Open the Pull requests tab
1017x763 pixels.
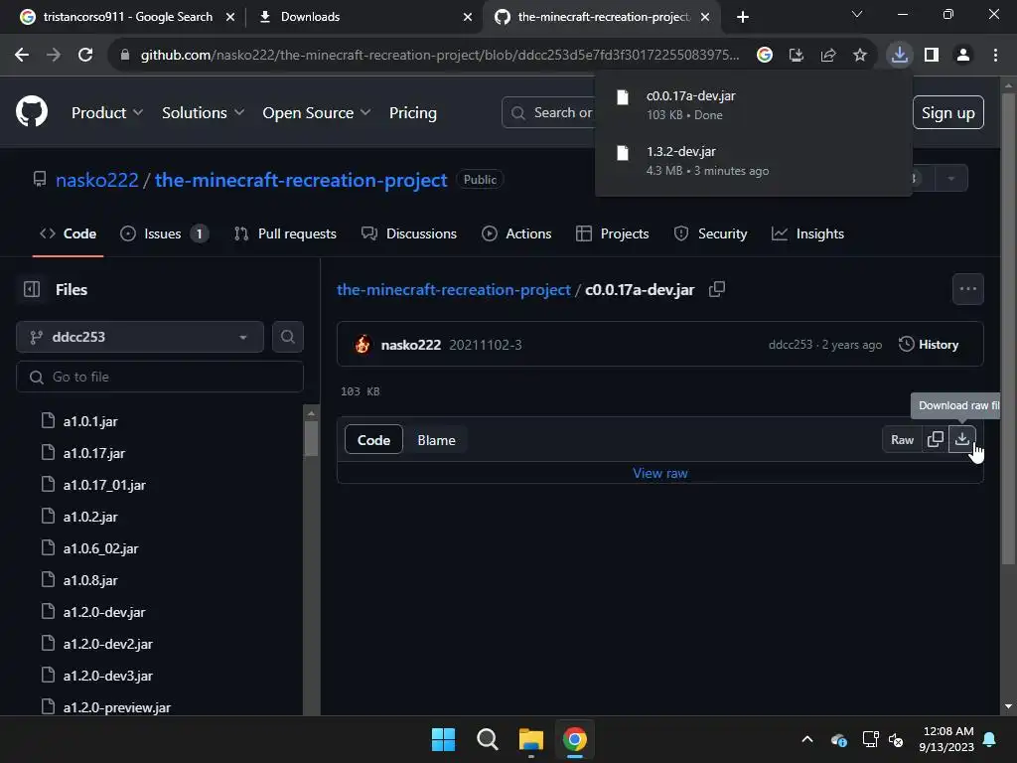pyautogui.click(x=285, y=233)
